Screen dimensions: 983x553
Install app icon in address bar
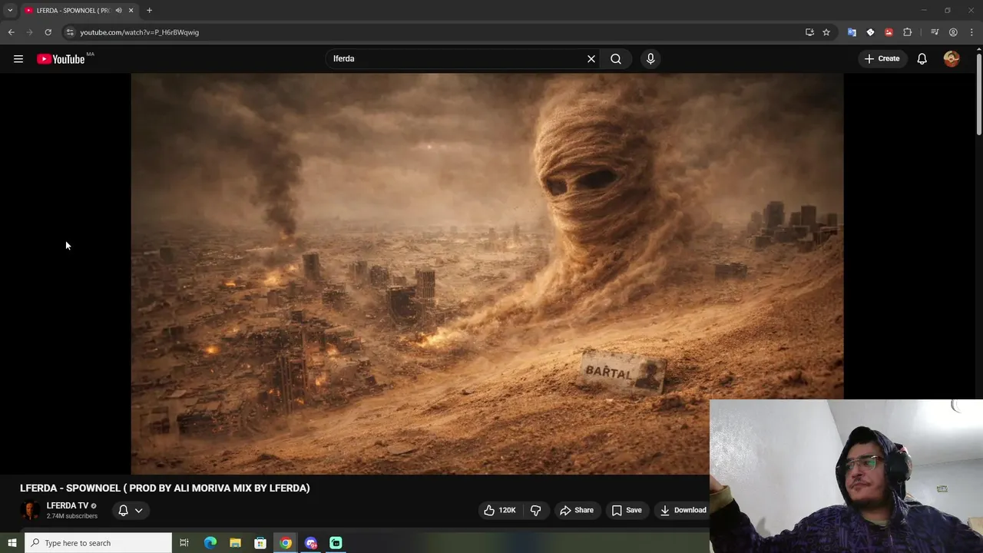click(809, 32)
